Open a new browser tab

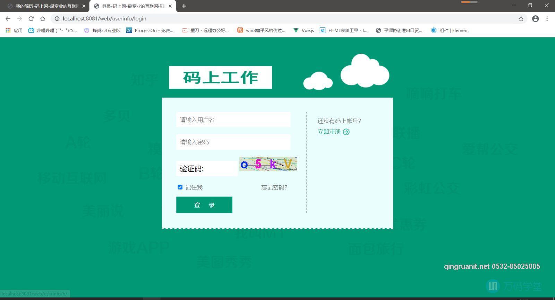184,6
